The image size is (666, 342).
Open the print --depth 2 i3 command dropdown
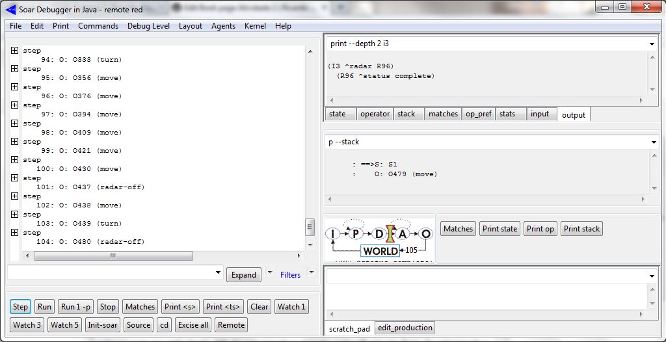tap(652, 44)
